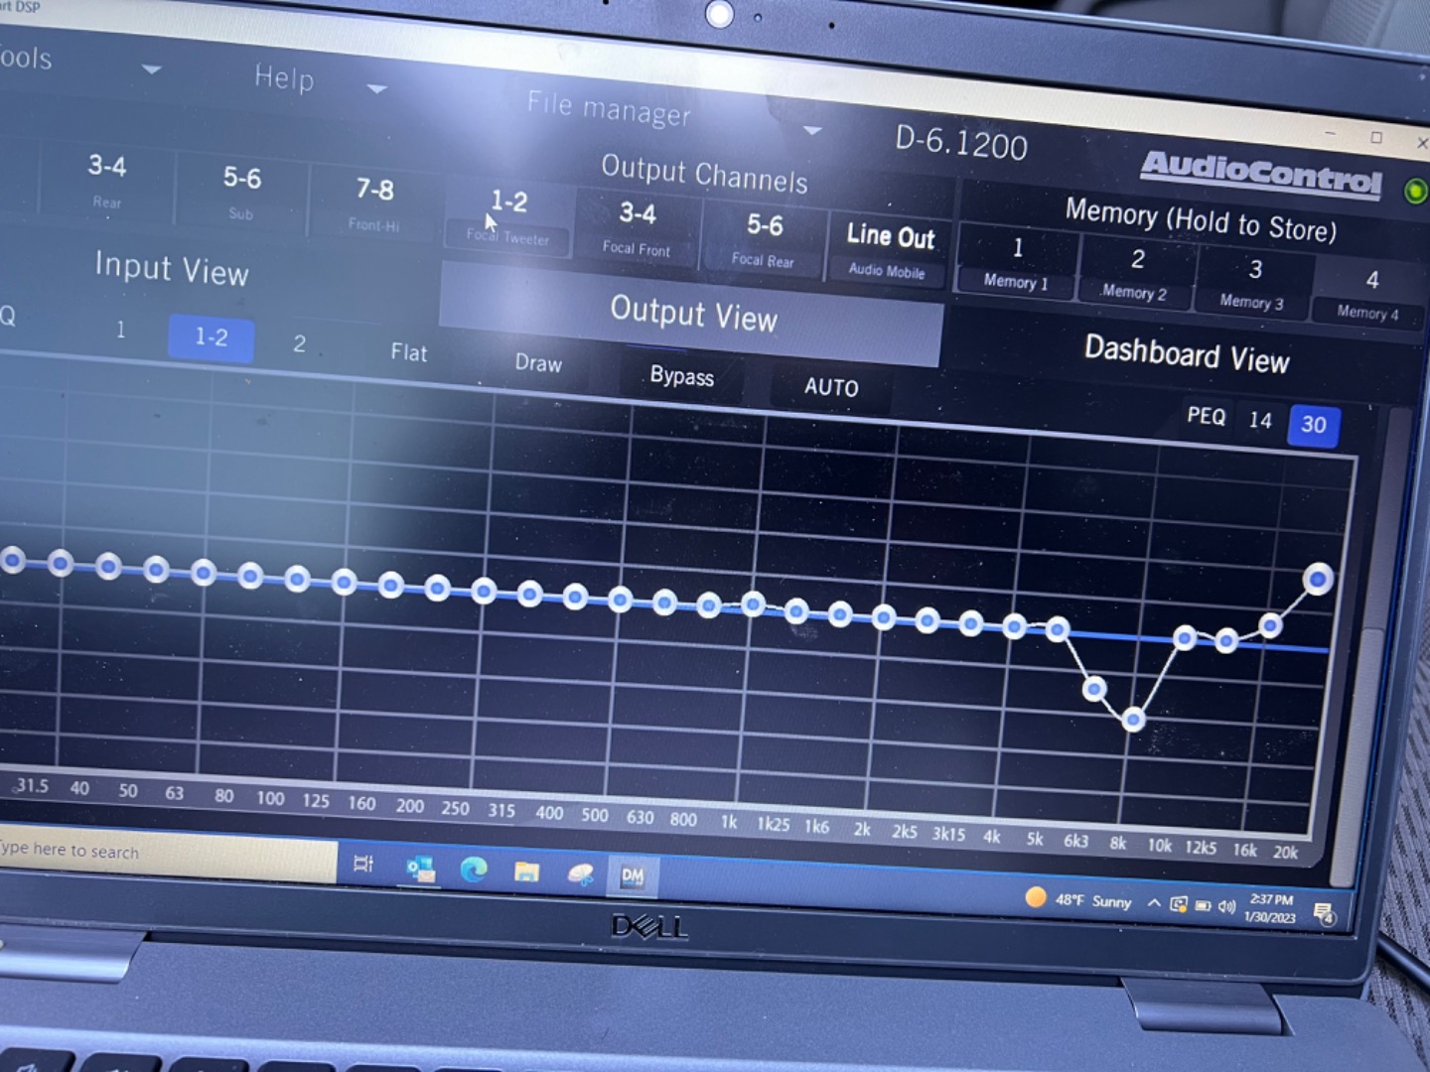Click the tray icon beside the battery

1179,904
